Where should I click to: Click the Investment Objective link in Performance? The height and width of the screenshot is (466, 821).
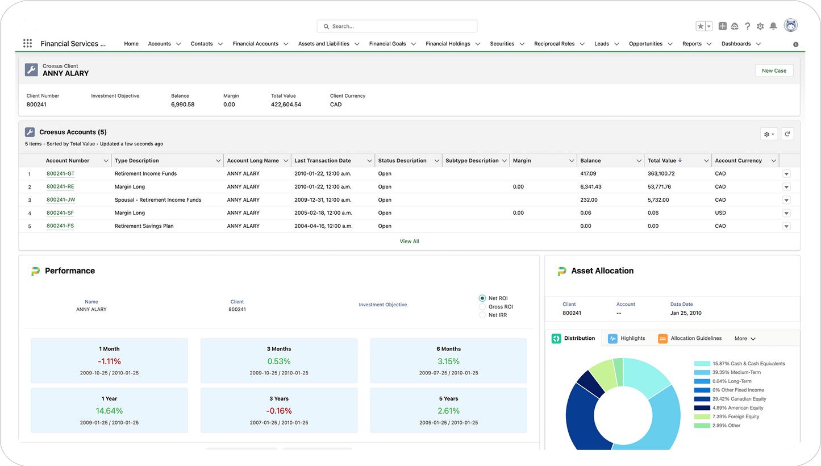(x=383, y=305)
